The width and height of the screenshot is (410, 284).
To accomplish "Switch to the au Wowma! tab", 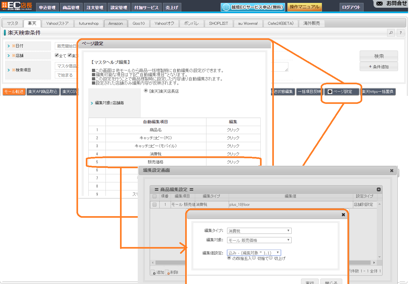I will pyautogui.click(x=248, y=23).
